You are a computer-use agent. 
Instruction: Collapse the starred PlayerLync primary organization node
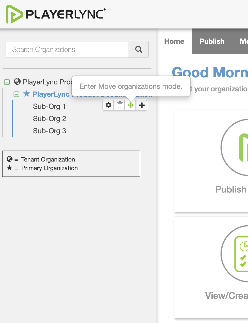(x=17, y=94)
